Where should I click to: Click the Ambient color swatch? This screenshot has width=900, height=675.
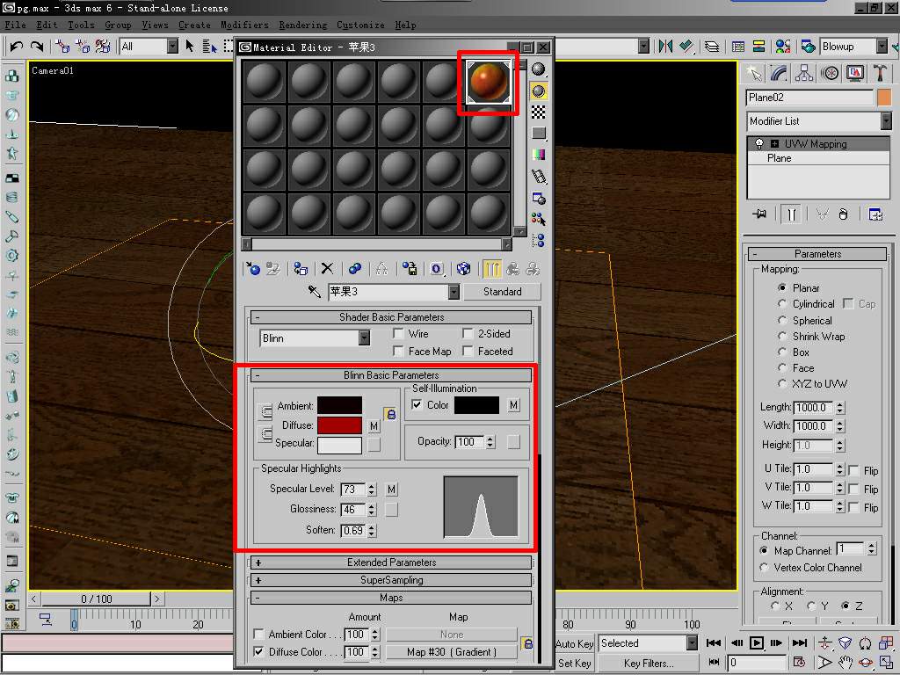340,405
